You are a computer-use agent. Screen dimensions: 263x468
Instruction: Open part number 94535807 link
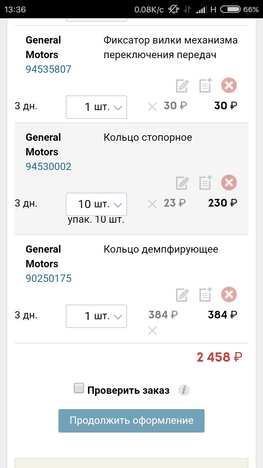click(49, 69)
